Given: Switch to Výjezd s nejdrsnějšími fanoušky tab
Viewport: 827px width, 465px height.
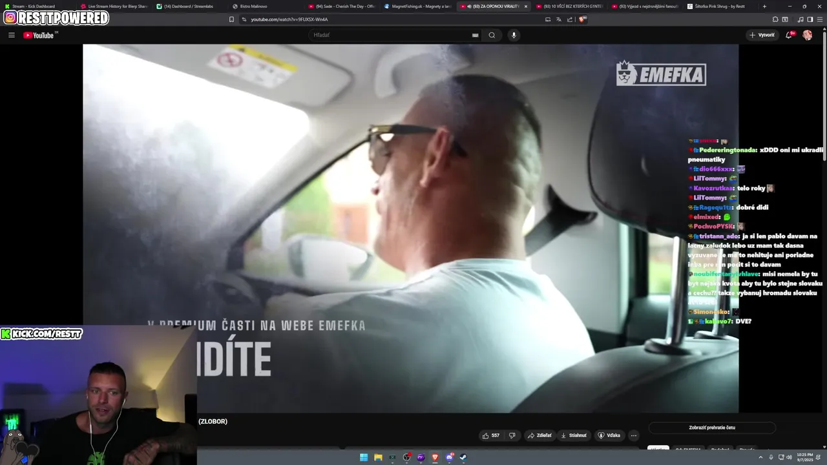Looking at the screenshot, I should [x=645, y=6].
